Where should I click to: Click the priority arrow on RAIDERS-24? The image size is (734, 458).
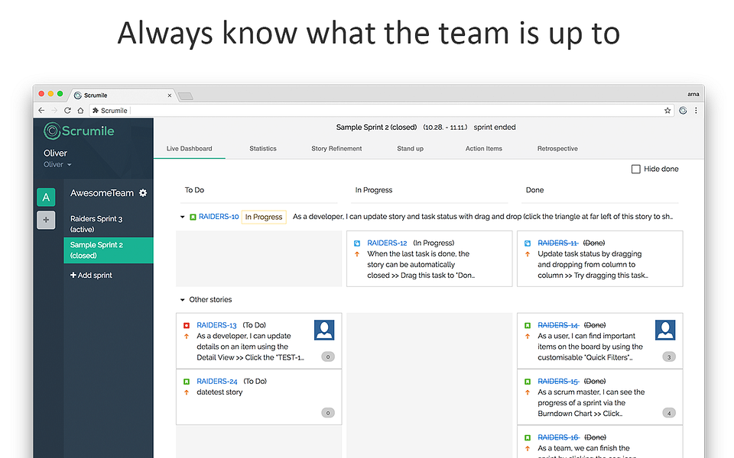187,392
